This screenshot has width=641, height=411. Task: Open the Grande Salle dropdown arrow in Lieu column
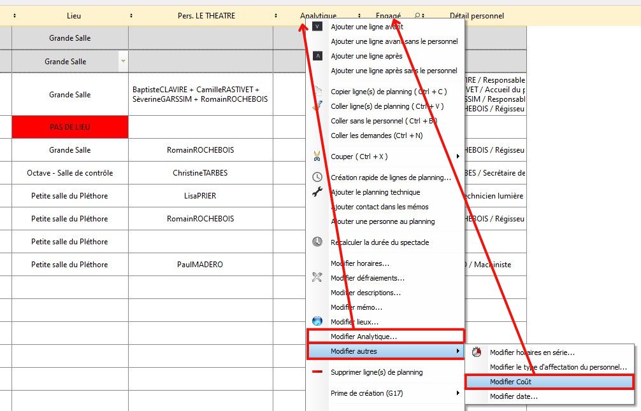[x=123, y=62]
